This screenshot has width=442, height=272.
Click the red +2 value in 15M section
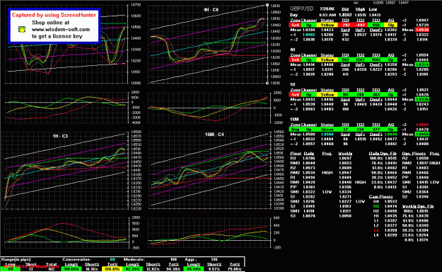(x=422, y=125)
